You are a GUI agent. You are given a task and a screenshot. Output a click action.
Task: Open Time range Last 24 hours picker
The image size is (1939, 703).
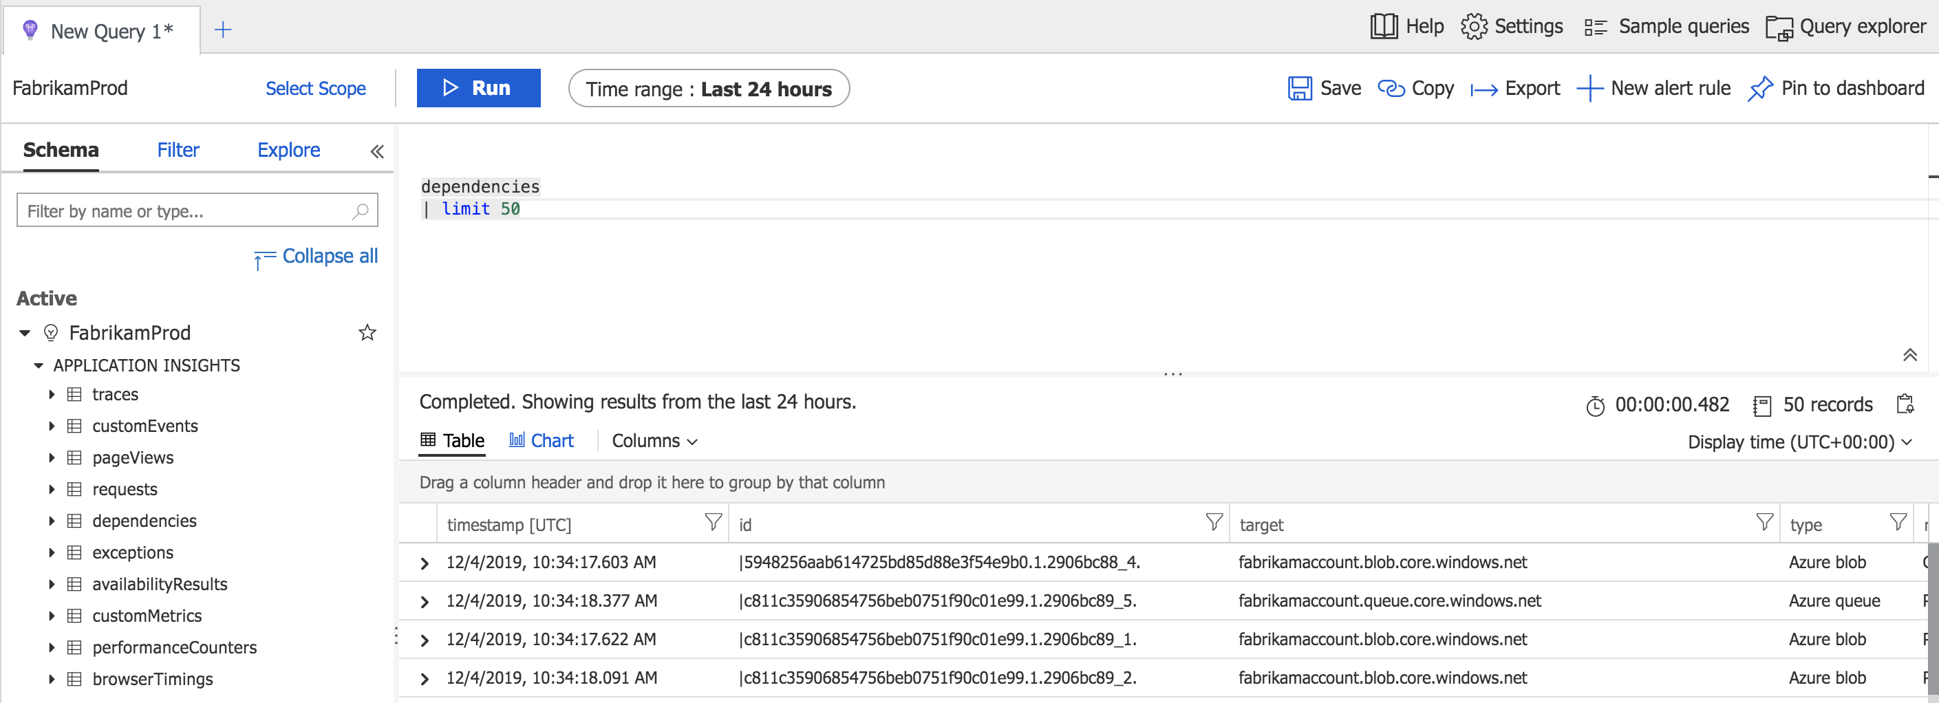tap(709, 89)
